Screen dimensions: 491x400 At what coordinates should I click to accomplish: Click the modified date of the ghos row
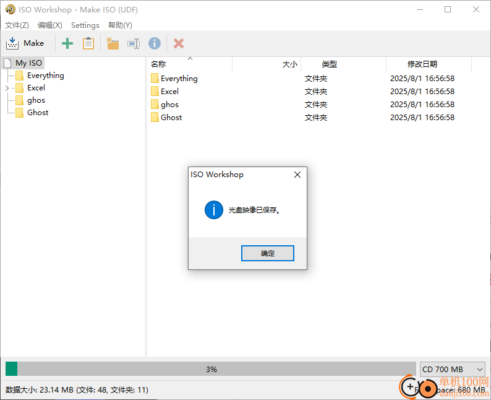422,105
